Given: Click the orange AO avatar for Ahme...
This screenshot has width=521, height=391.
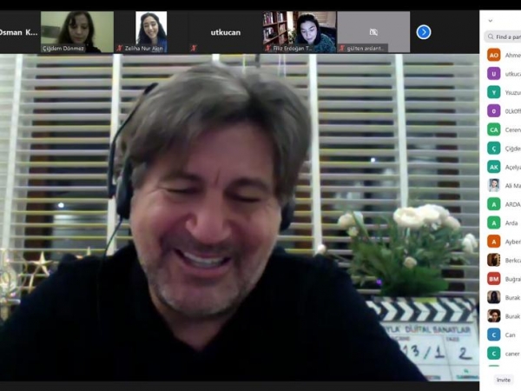Looking at the screenshot, I should click(x=494, y=55).
